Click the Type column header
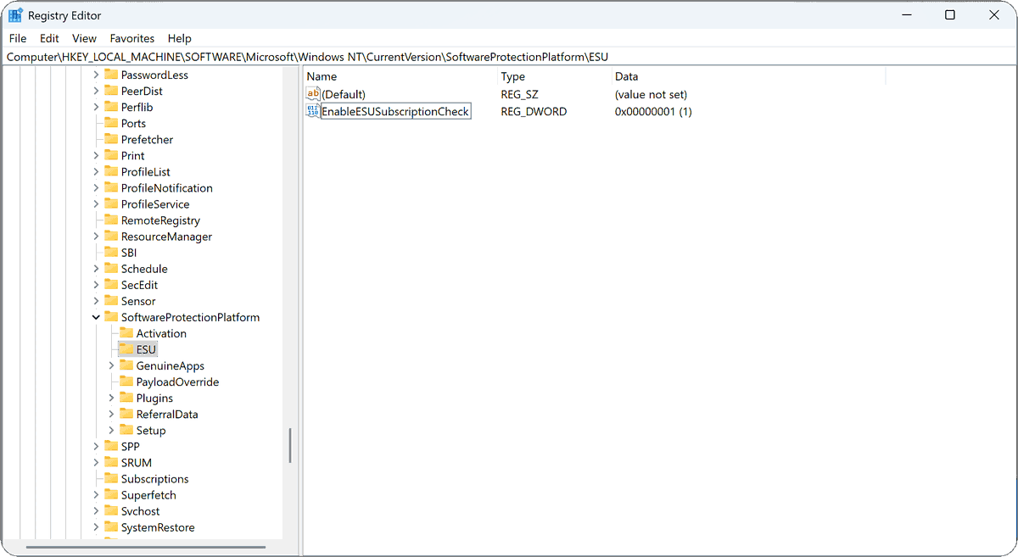Viewport: 1018px width, 557px height. pos(512,76)
